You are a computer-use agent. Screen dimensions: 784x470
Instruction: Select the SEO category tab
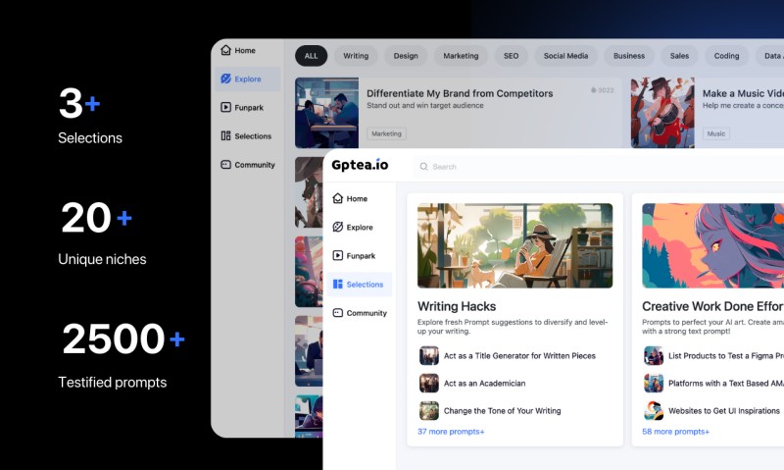click(511, 56)
